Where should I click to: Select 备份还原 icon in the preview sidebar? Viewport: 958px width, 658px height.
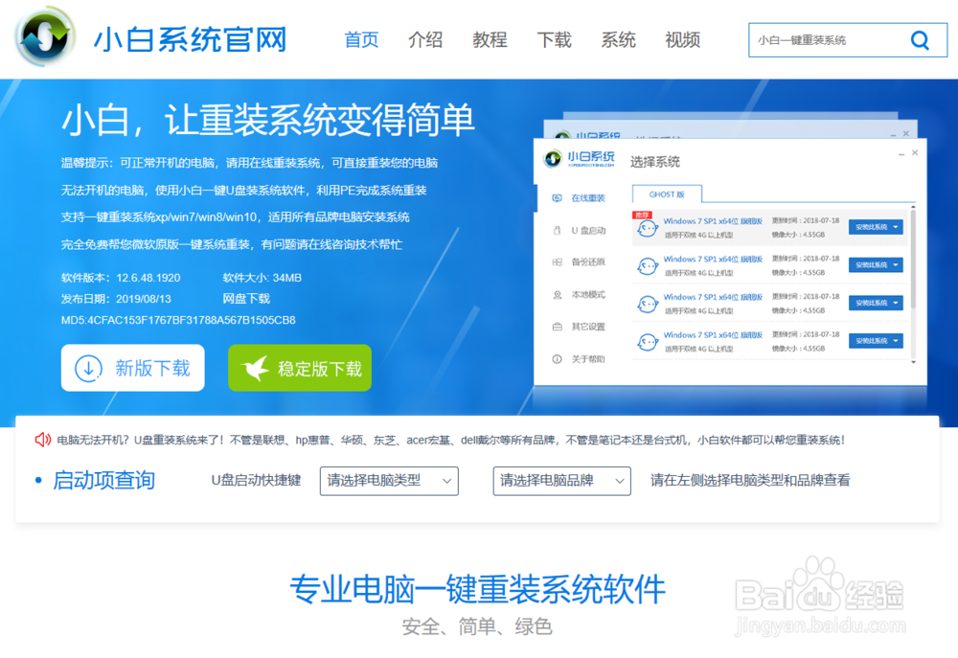[558, 262]
